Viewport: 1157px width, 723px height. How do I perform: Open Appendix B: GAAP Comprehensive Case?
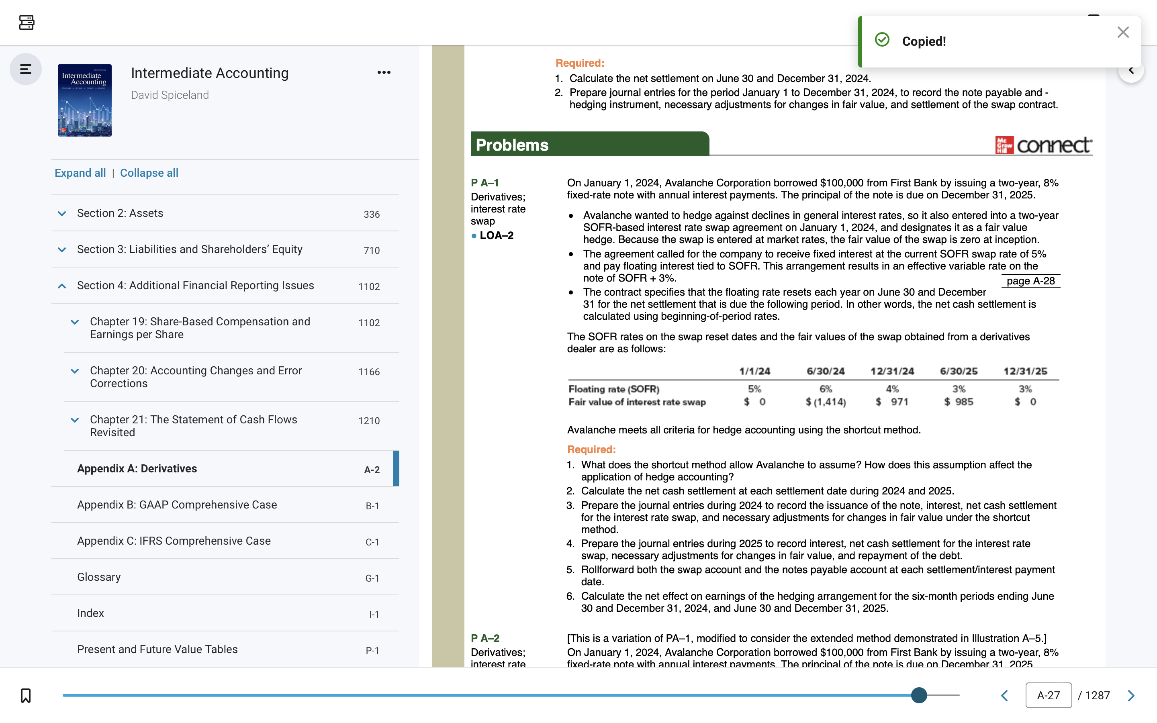[x=176, y=505]
